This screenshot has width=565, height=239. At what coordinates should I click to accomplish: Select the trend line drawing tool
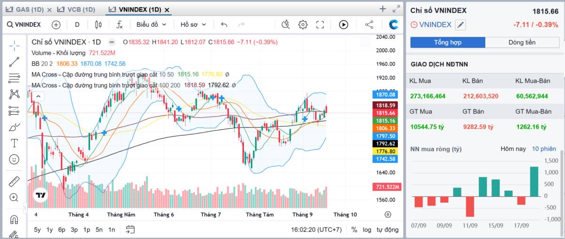[14, 62]
